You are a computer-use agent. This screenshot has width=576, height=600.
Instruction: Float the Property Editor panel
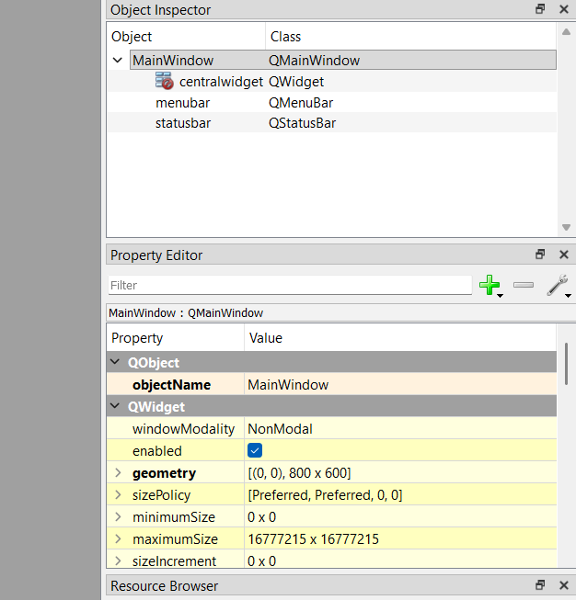[x=540, y=255]
